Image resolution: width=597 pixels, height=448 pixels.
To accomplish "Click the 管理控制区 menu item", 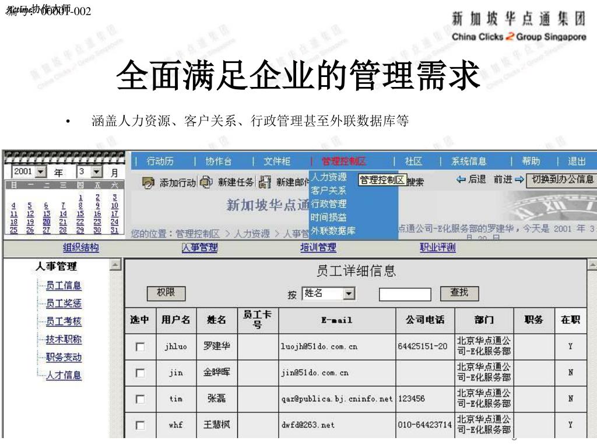I will tap(344, 162).
